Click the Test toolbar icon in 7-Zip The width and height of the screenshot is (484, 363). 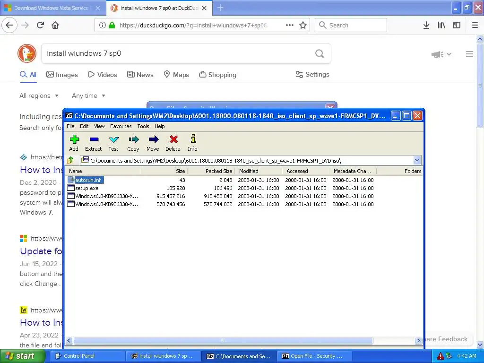coord(113,143)
